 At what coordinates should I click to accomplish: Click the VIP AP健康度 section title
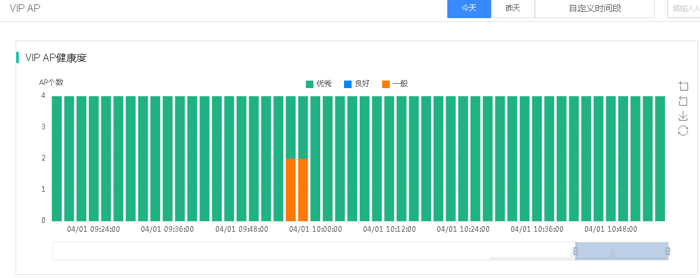click(56, 58)
